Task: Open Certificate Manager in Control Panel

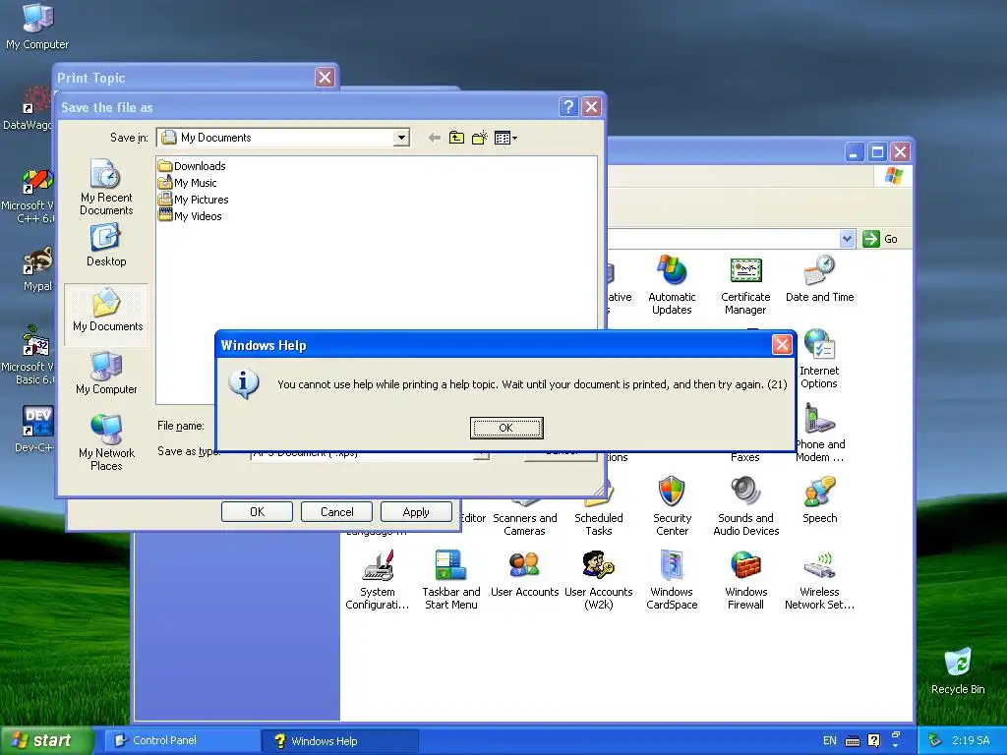Action: pos(745,284)
